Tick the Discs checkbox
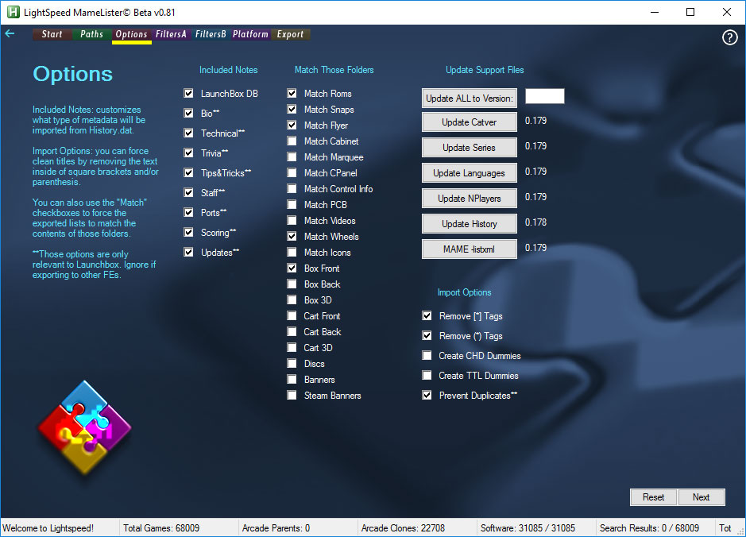Viewport: 746px width, 537px height. (x=292, y=363)
